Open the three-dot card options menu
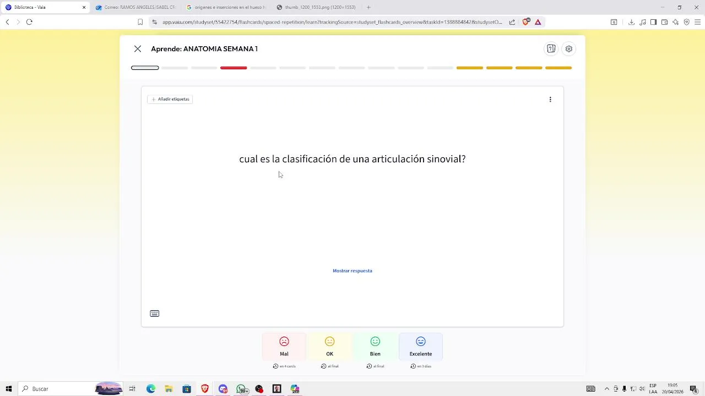This screenshot has width=705, height=396. [x=550, y=100]
